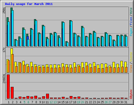The height and width of the screenshot is (105, 134).
Task: Click the tallest cyan files bar on day 2
Action: pos(13,28)
